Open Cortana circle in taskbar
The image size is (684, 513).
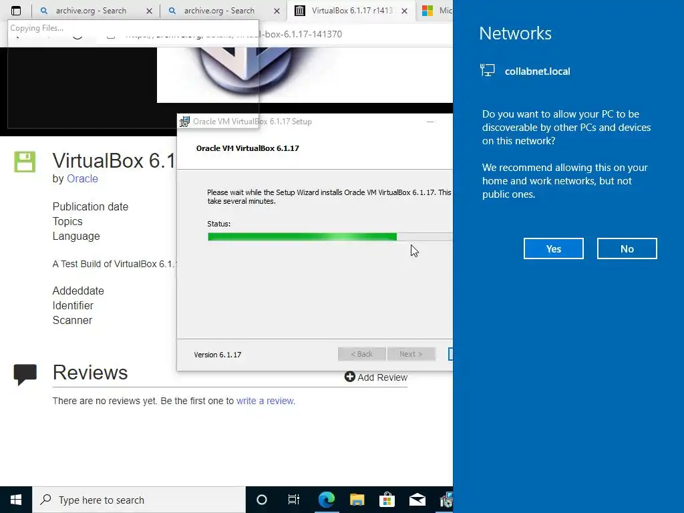point(262,500)
